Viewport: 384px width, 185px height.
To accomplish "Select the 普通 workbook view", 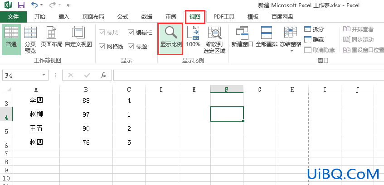I will point(11,39).
